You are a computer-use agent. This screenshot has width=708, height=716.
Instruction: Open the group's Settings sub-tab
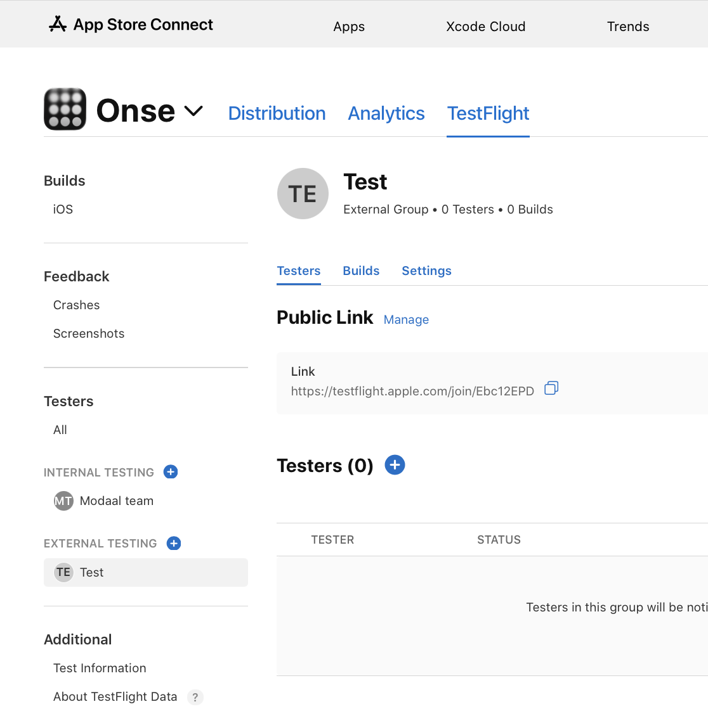coord(426,271)
